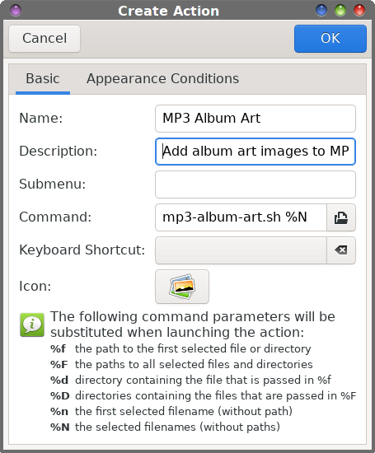375x453 pixels.
Task: Choose a new icon via pictures button
Action: pyautogui.click(x=182, y=287)
